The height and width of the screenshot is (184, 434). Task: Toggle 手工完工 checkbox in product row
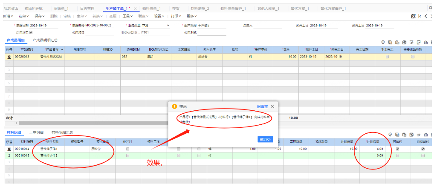pos(387,57)
